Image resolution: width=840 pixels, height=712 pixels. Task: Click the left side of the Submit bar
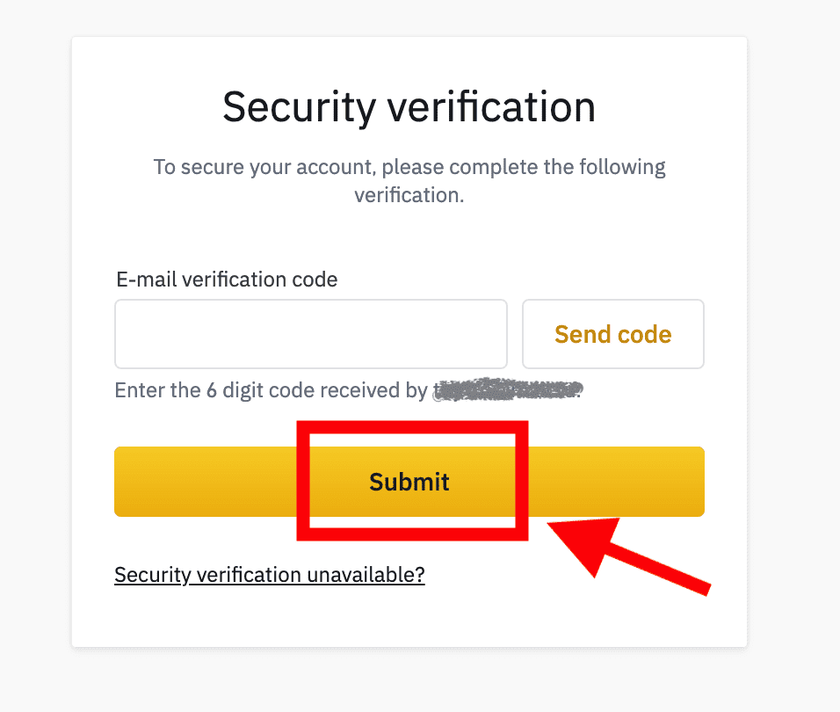coord(206,481)
